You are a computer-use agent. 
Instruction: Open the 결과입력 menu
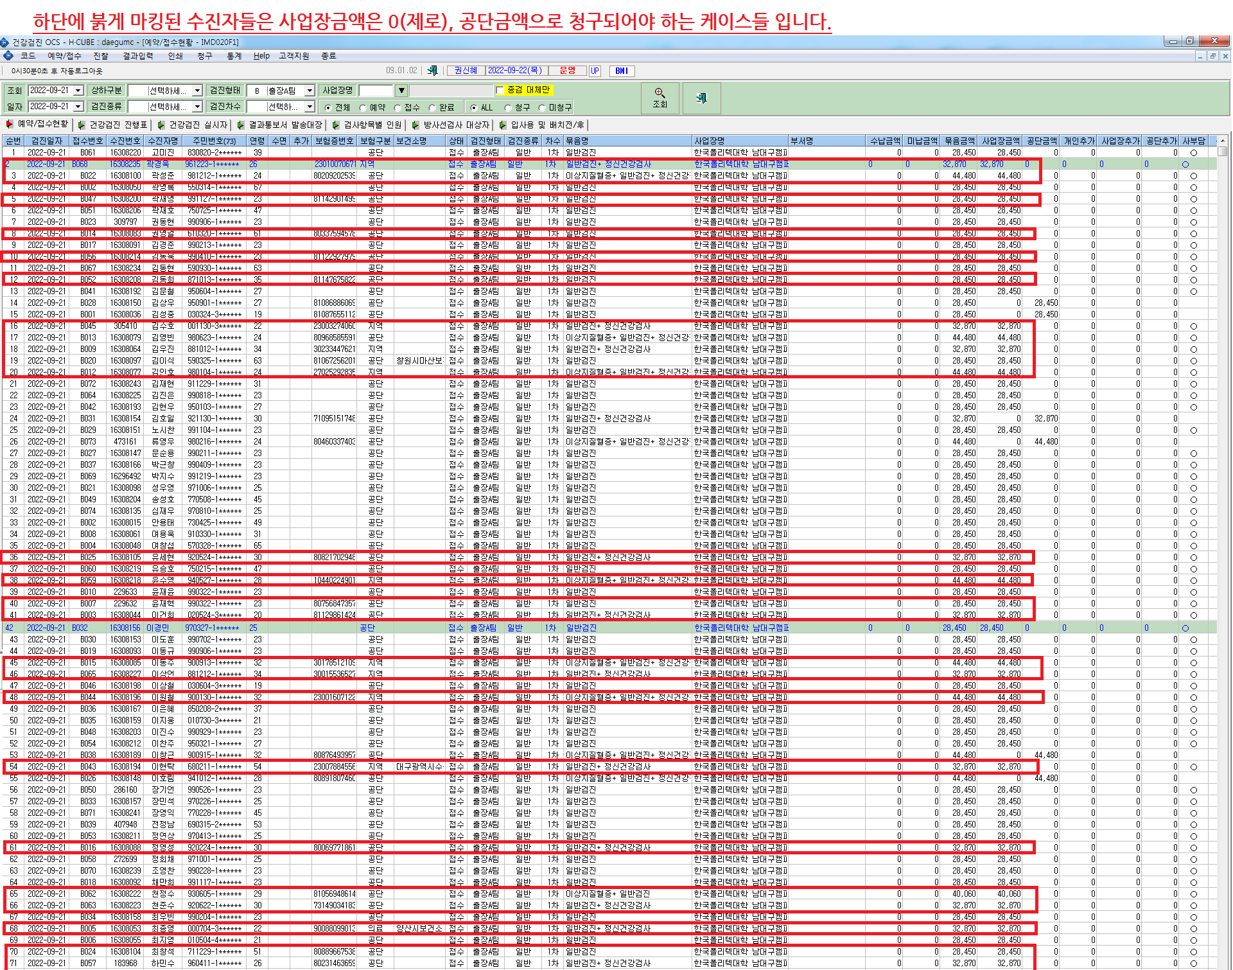tap(138, 56)
